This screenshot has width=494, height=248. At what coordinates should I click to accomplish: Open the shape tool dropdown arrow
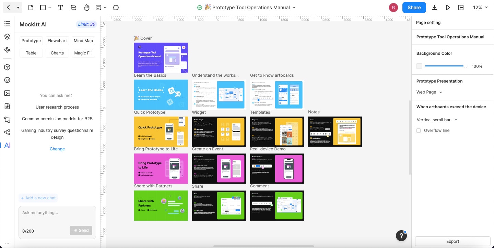tap(50, 8)
